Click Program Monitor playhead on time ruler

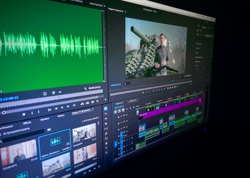coord(173,81)
